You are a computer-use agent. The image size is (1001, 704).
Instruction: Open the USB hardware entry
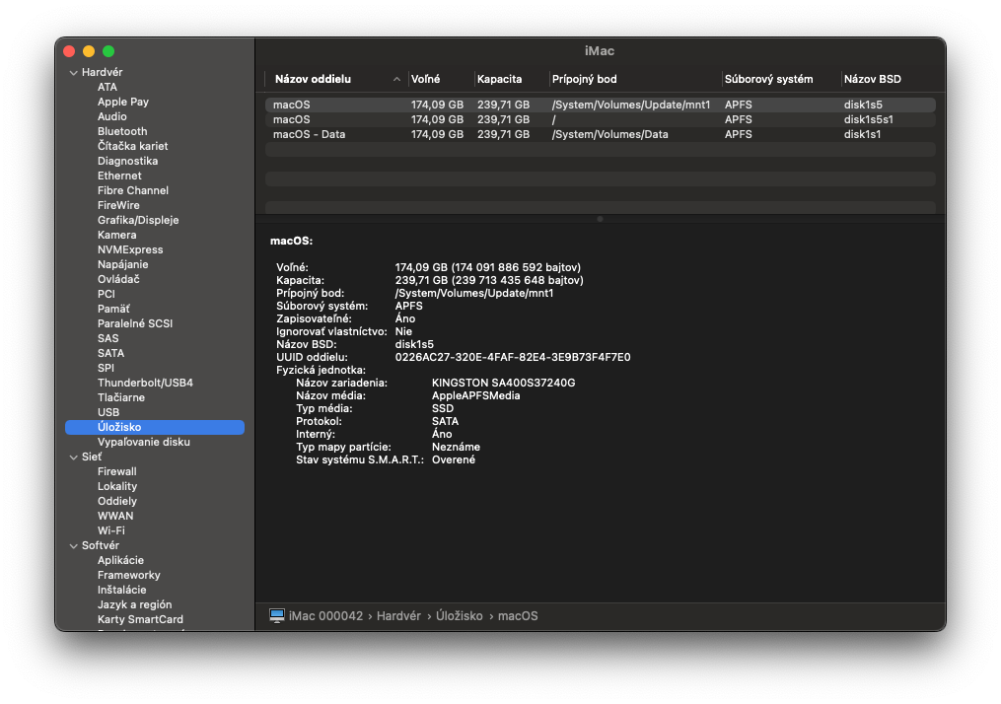coord(108,412)
